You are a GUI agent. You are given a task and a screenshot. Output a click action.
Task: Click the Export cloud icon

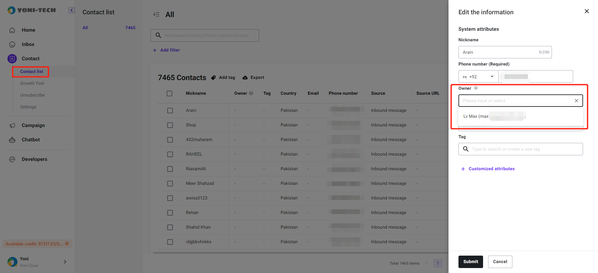click(245, 78)
